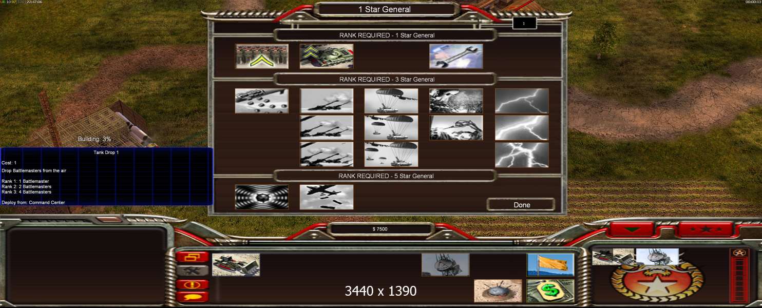Select second-level Artillery Barrage power
This screenshot has width=762, height=308.
pos(327,127)
